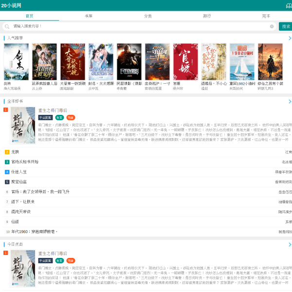Click the 今日点击 section heading
The height and width of the screenshot is (292, 292).
coord(15,244)
